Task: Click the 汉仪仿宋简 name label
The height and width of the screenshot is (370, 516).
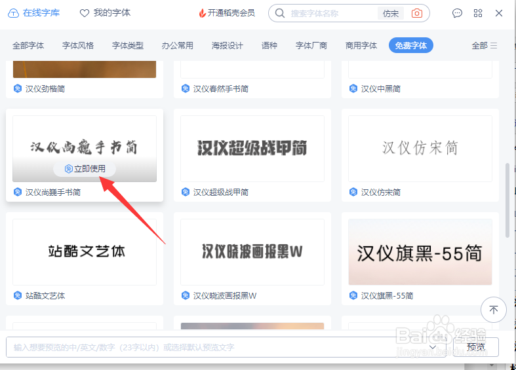Action: pos(381,193)
